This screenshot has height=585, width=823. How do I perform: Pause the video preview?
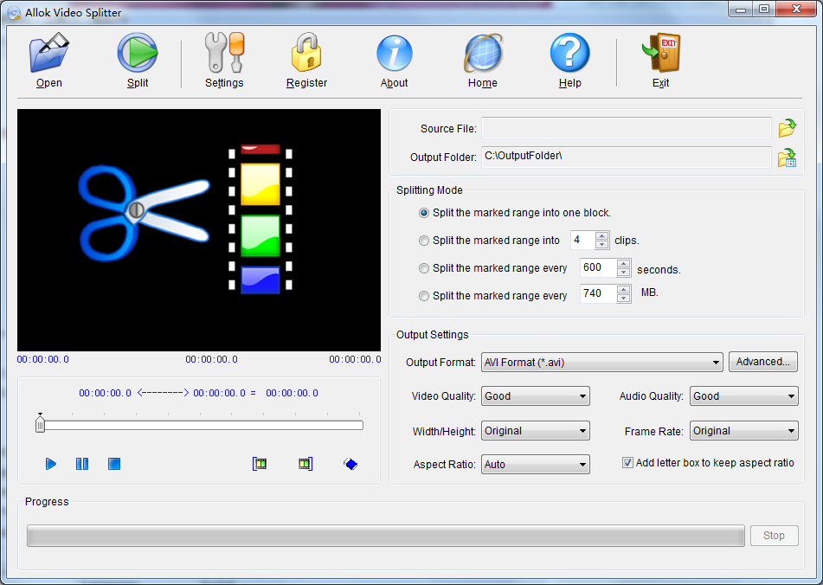(82, 464)
